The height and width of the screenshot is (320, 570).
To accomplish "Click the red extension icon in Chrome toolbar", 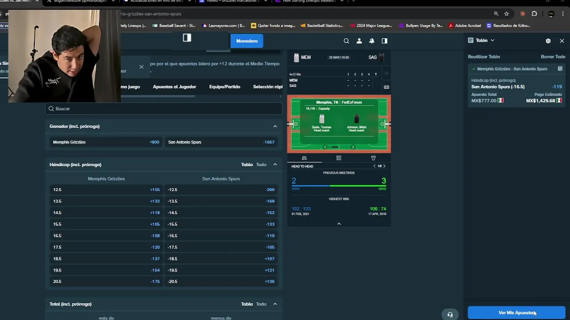I will click(523, 14).
